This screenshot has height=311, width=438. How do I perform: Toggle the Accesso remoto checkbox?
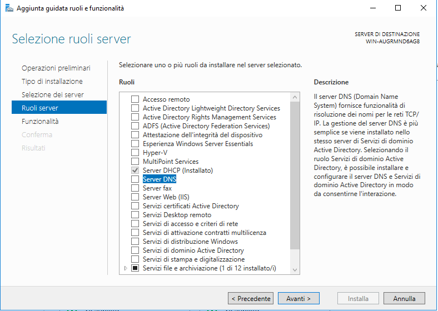point(135,99)
